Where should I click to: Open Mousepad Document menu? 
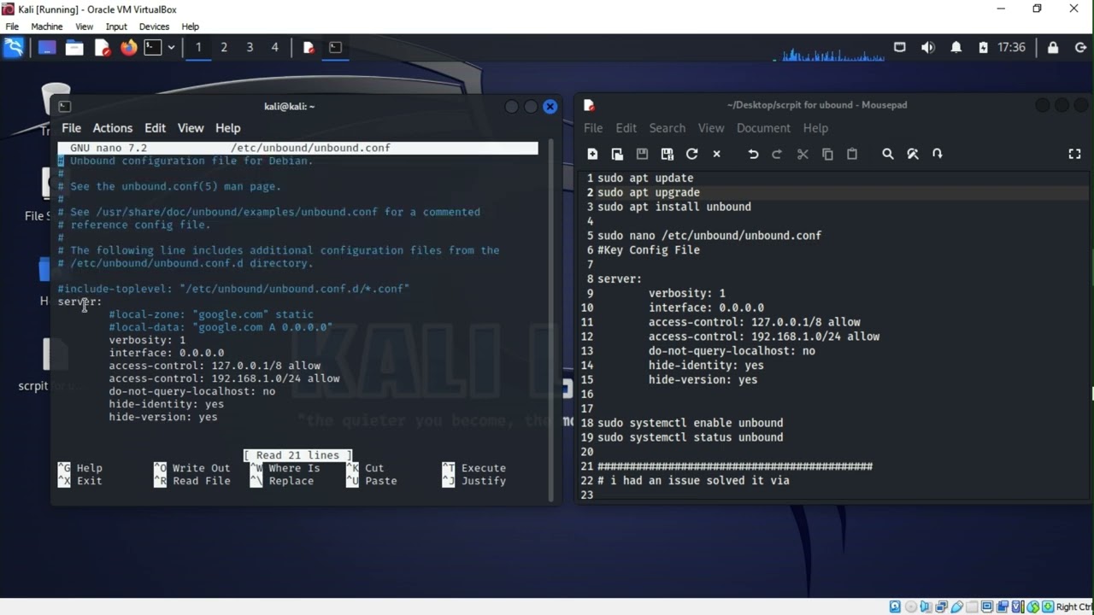(x=763, y=128)
